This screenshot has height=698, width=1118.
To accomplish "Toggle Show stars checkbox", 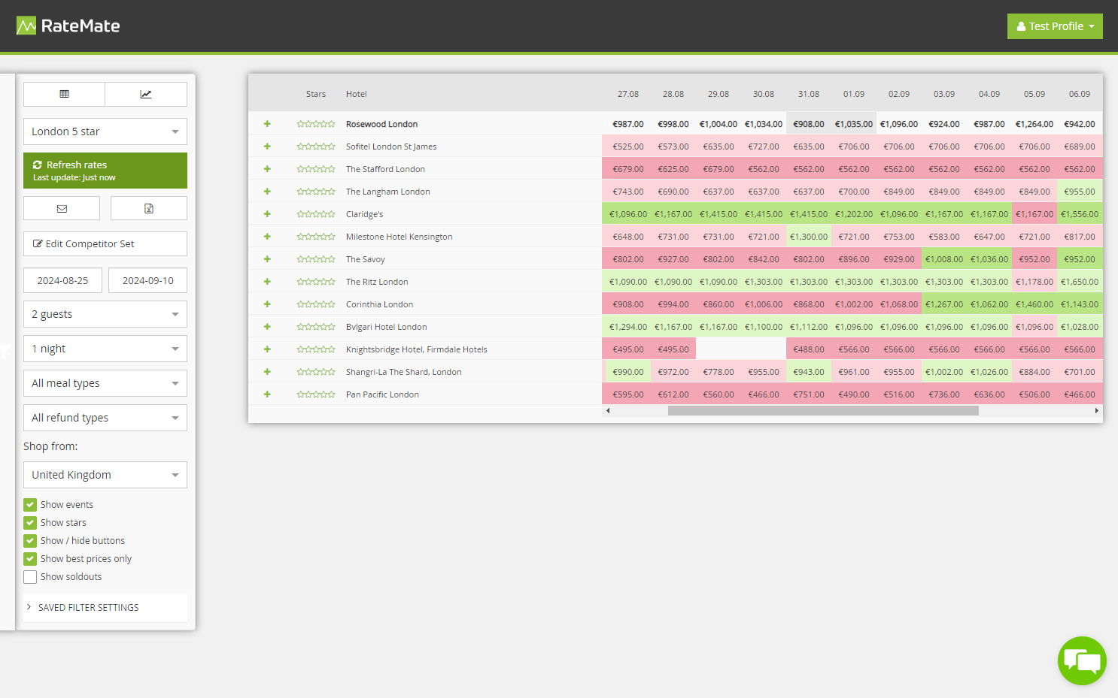I will coord(30,523).
